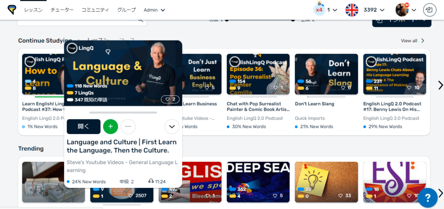Click the UK flag language icon
Viewport: 444px width, 209px height.
tap(352, 10)
